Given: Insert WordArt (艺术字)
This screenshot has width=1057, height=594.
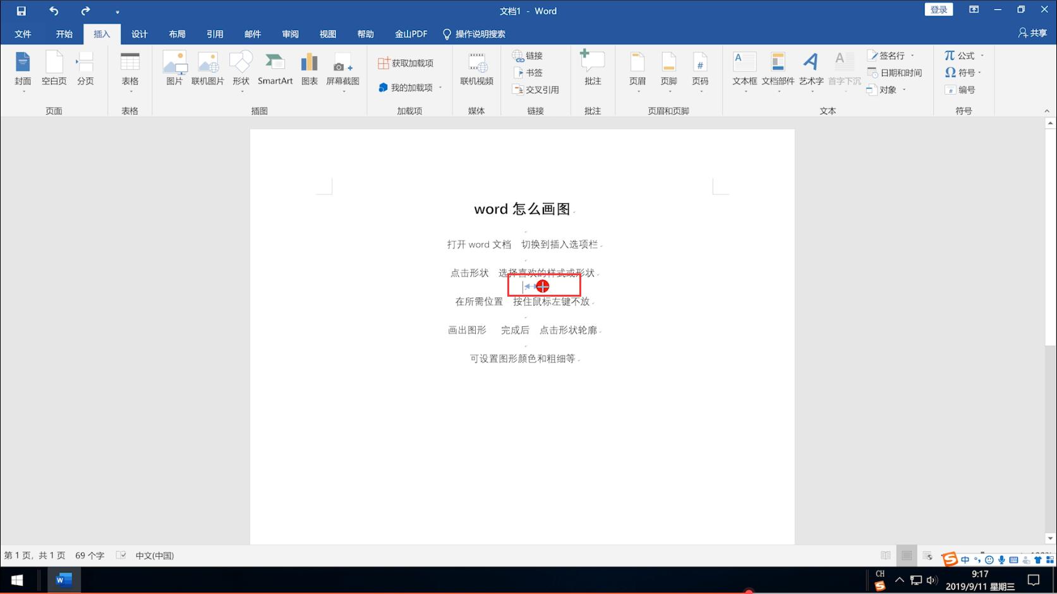Looking at the screenshot, I should (811, 71).
